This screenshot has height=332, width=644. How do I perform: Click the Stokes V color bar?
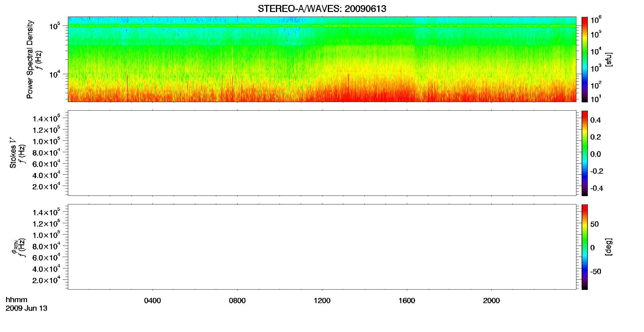point(585,153)
